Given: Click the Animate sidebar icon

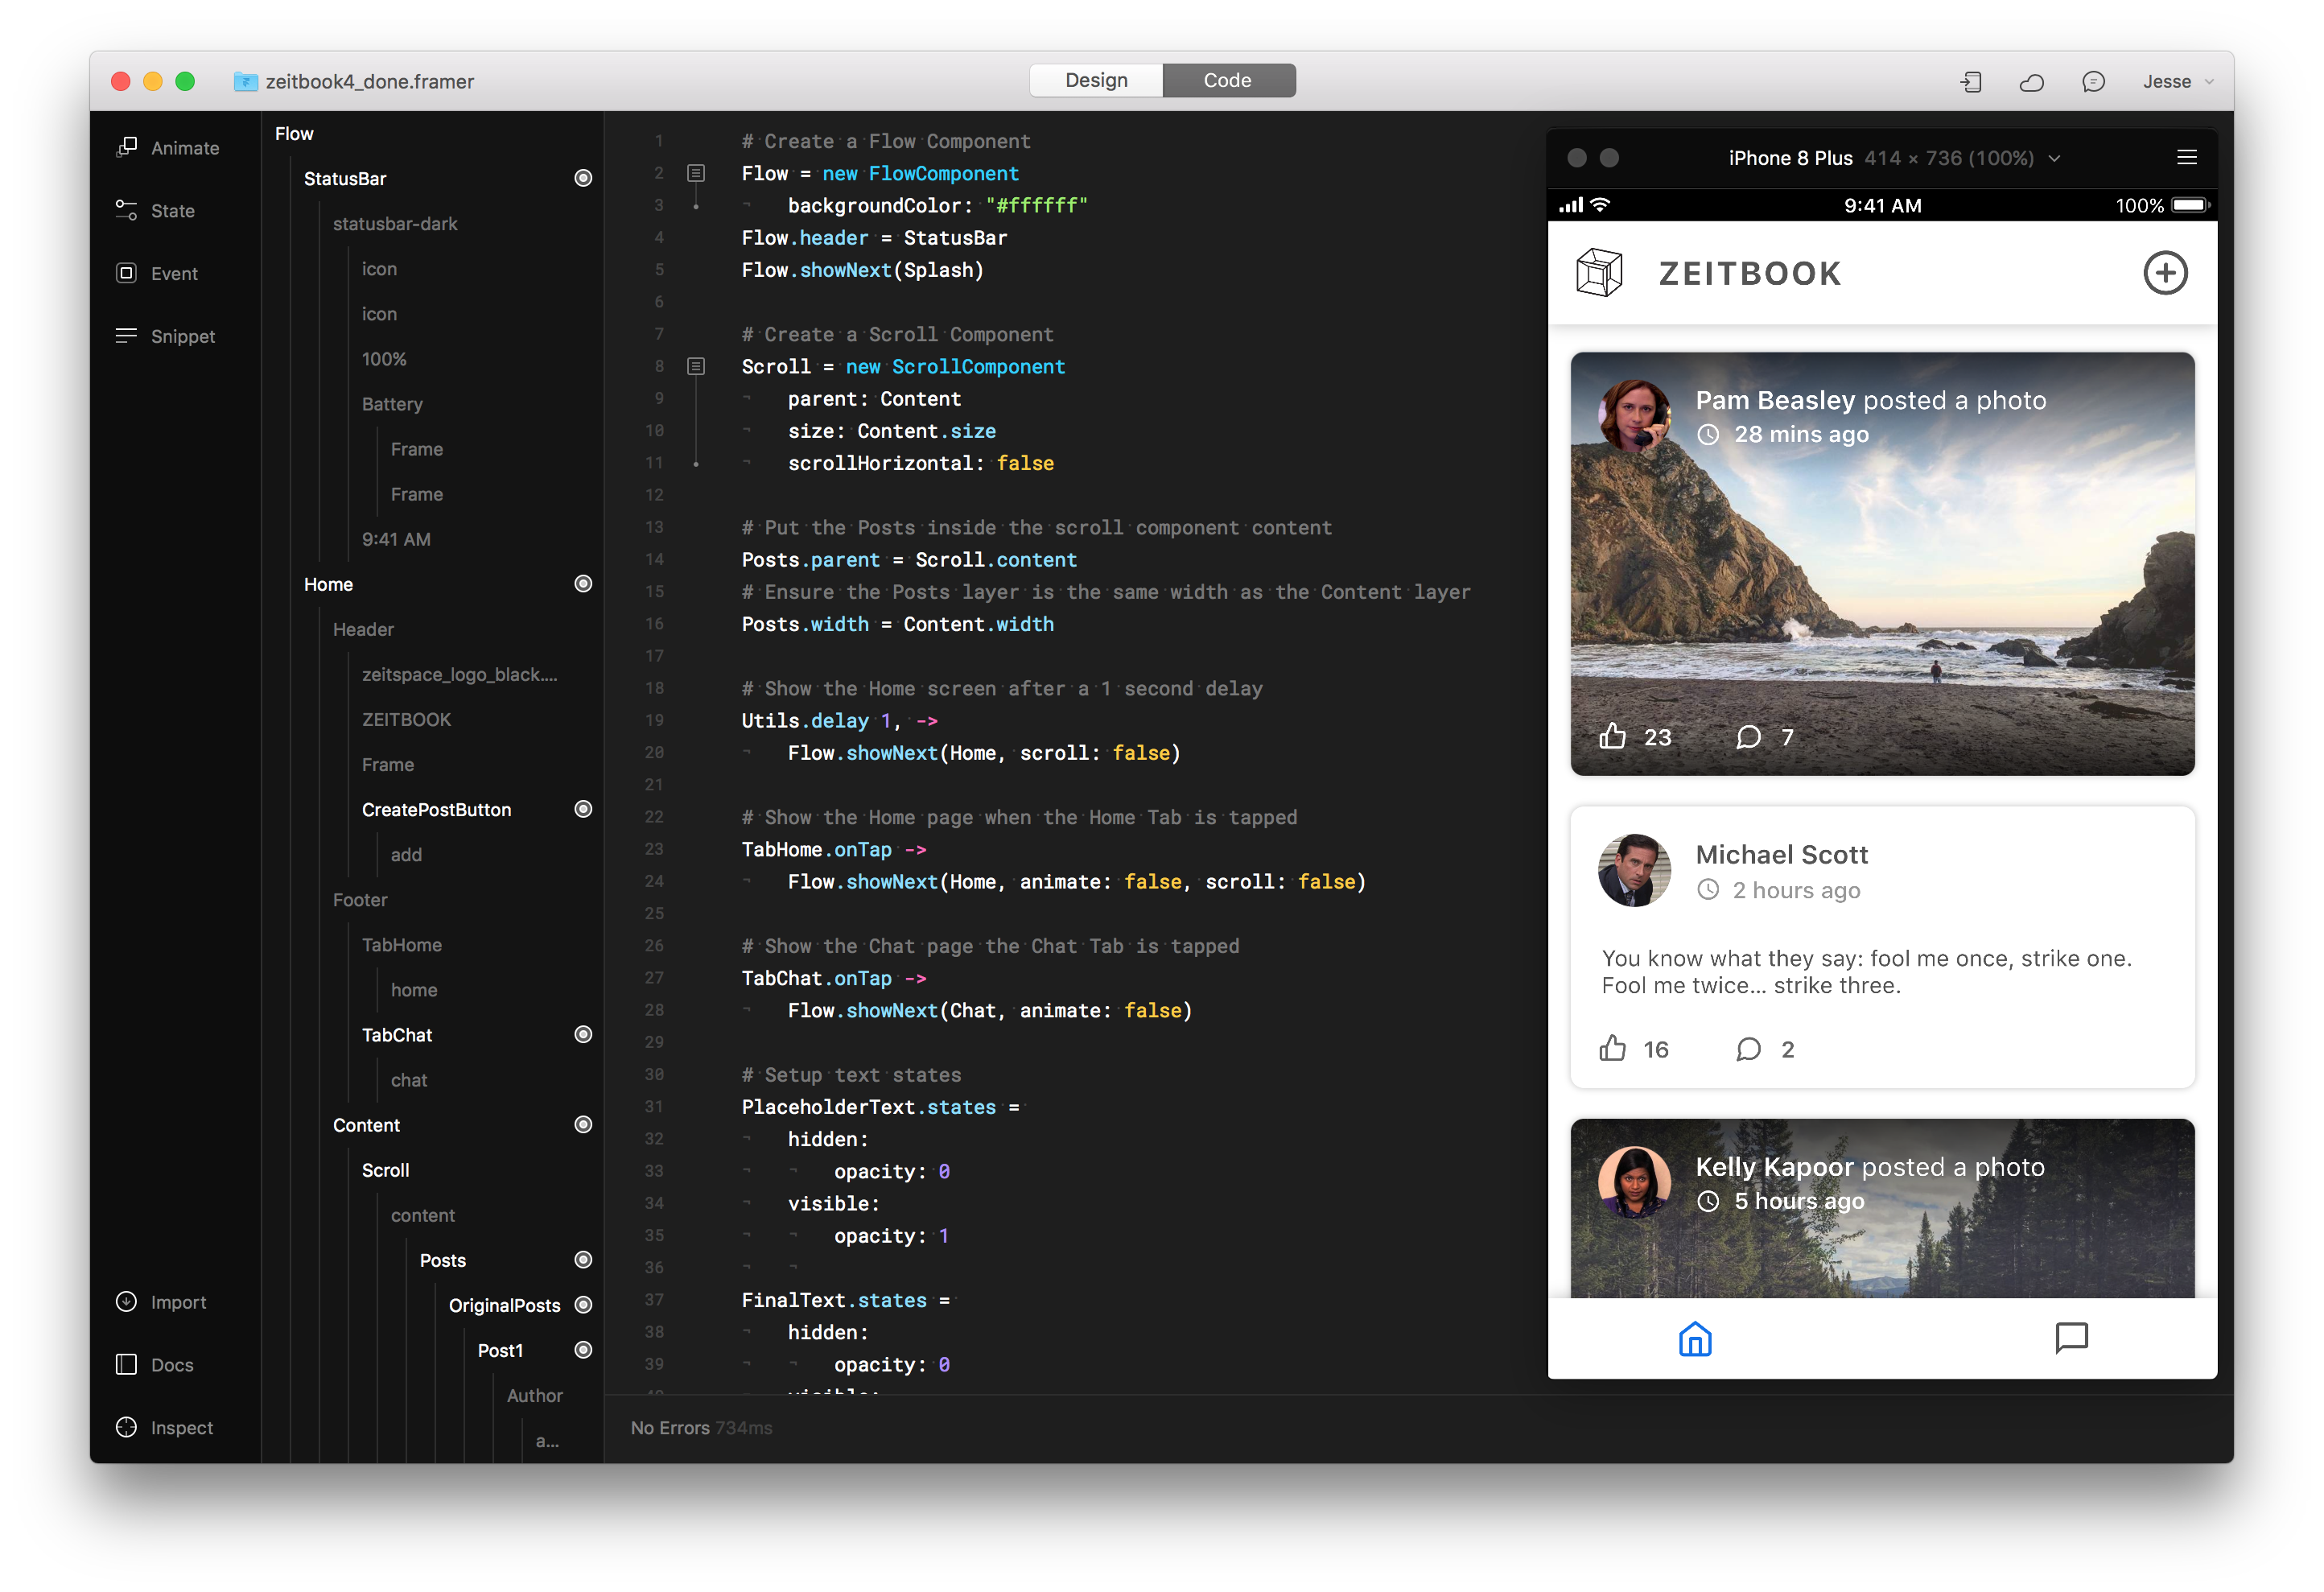Looking at the screenshot, I should [127, 148].
